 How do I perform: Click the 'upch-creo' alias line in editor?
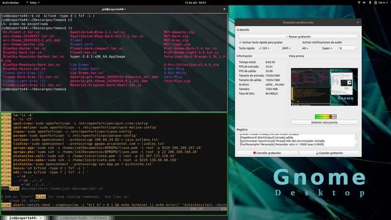[x=75, y=123]
